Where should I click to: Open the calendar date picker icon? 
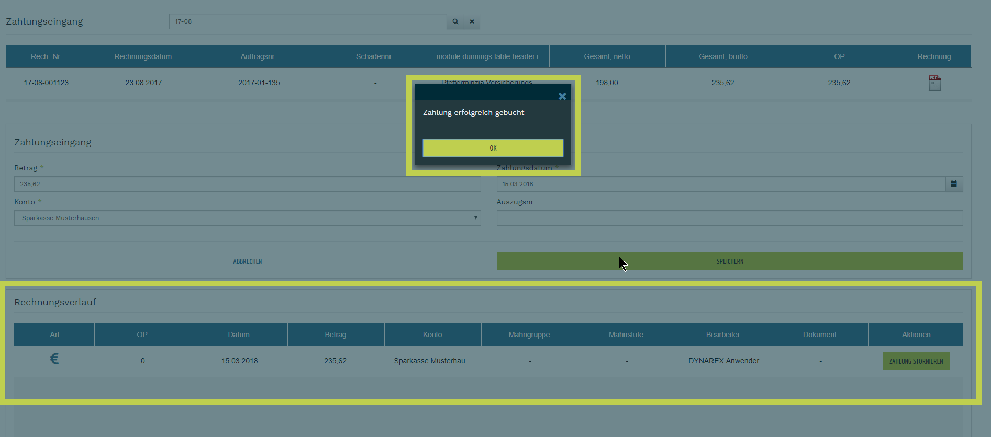coord(954,184)
